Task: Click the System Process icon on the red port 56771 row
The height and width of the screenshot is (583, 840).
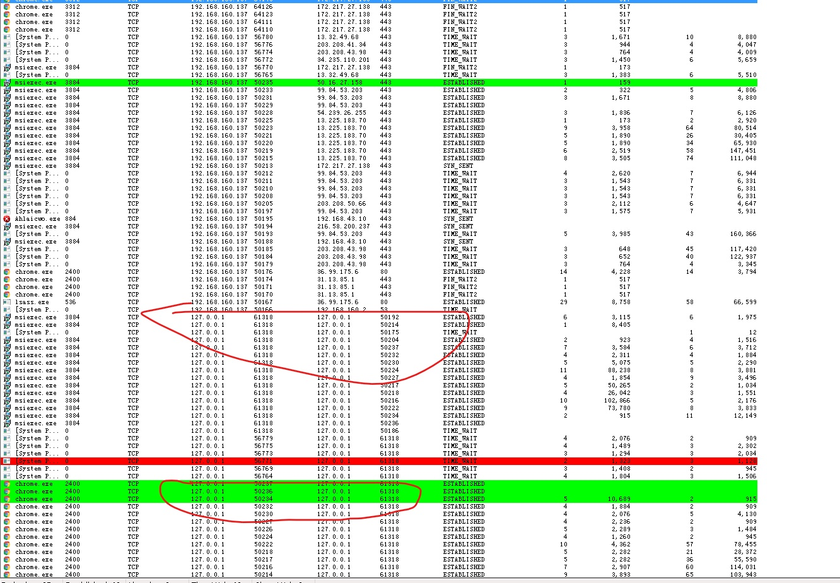Action: pos(7,461)
